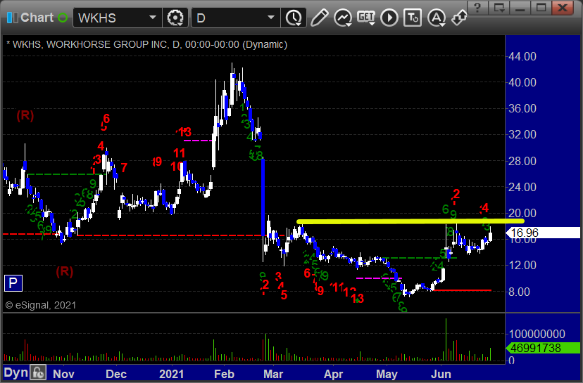Select the pencil drawing tool

(x=319, y=18)
